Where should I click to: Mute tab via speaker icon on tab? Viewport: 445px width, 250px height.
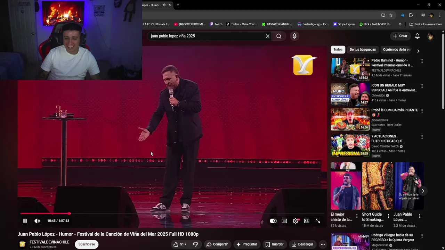click(x=164, y=5)
